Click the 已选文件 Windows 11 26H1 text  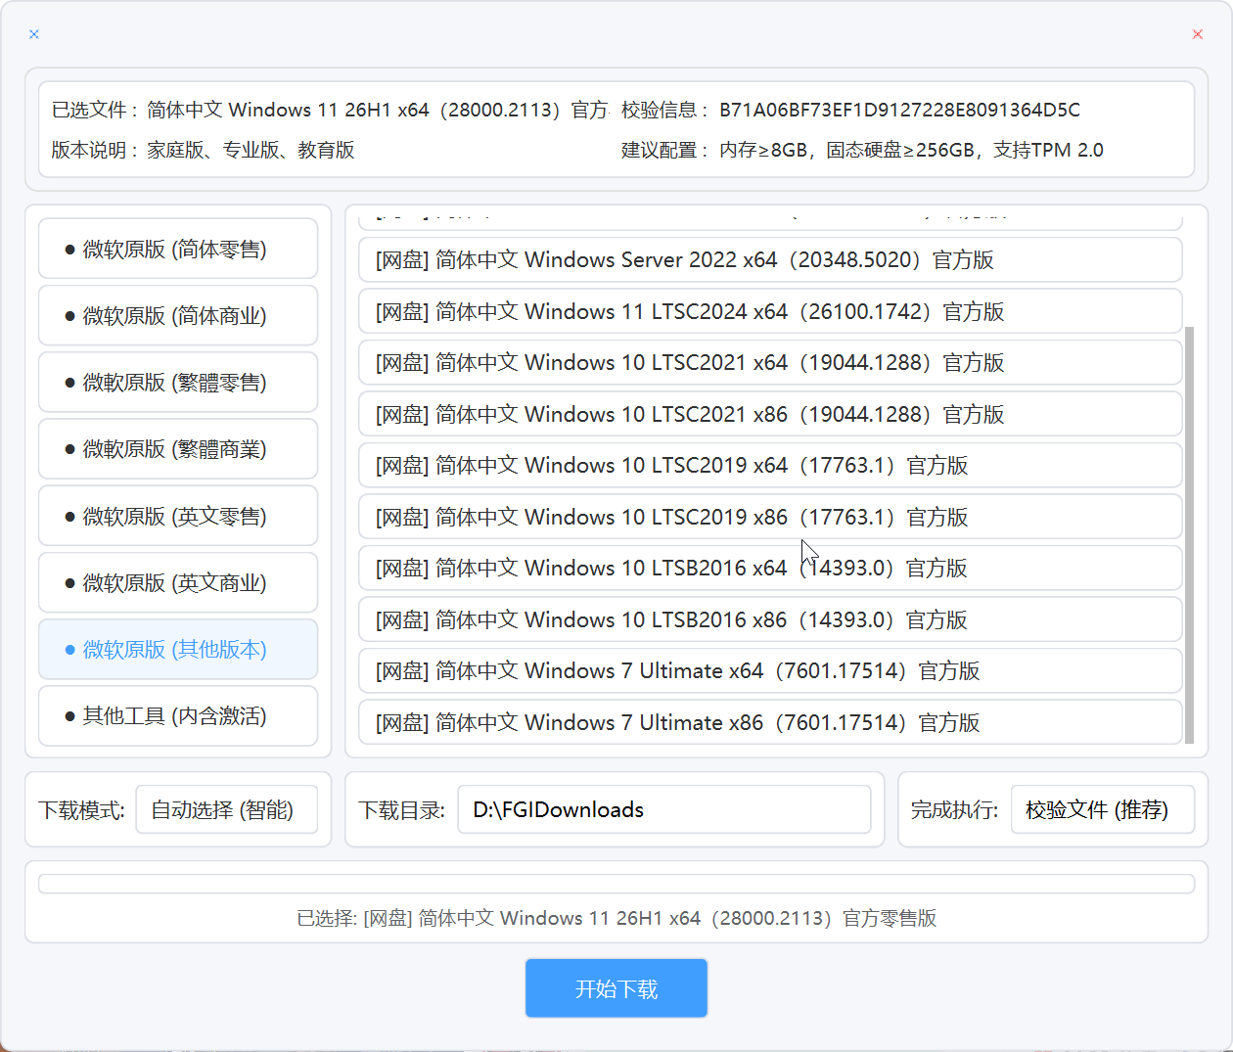coord(378,110)
